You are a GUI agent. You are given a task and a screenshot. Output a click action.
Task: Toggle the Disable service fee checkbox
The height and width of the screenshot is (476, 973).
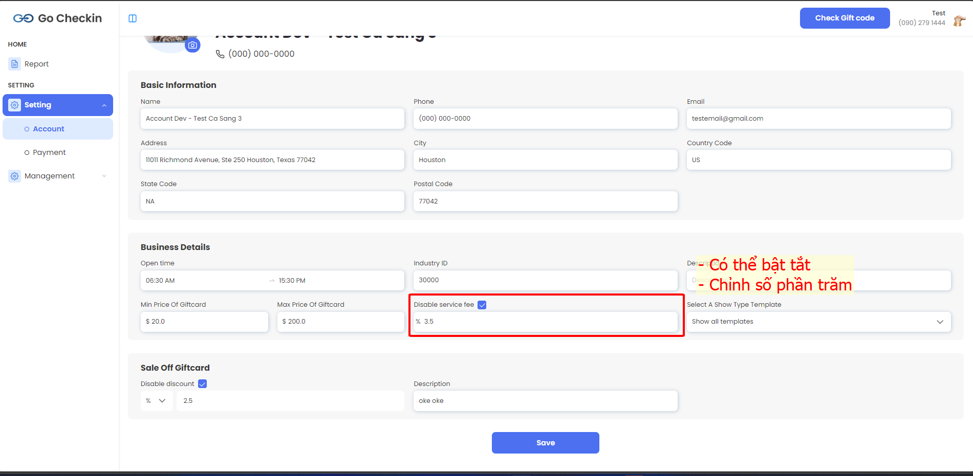pyautogui.click(x=482, y=305)
